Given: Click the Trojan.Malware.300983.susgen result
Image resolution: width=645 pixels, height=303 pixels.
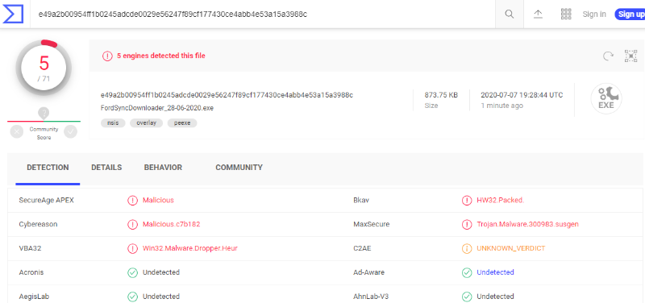Looking at the screenshot, I should pyautogui.click(x=528, y=225).
